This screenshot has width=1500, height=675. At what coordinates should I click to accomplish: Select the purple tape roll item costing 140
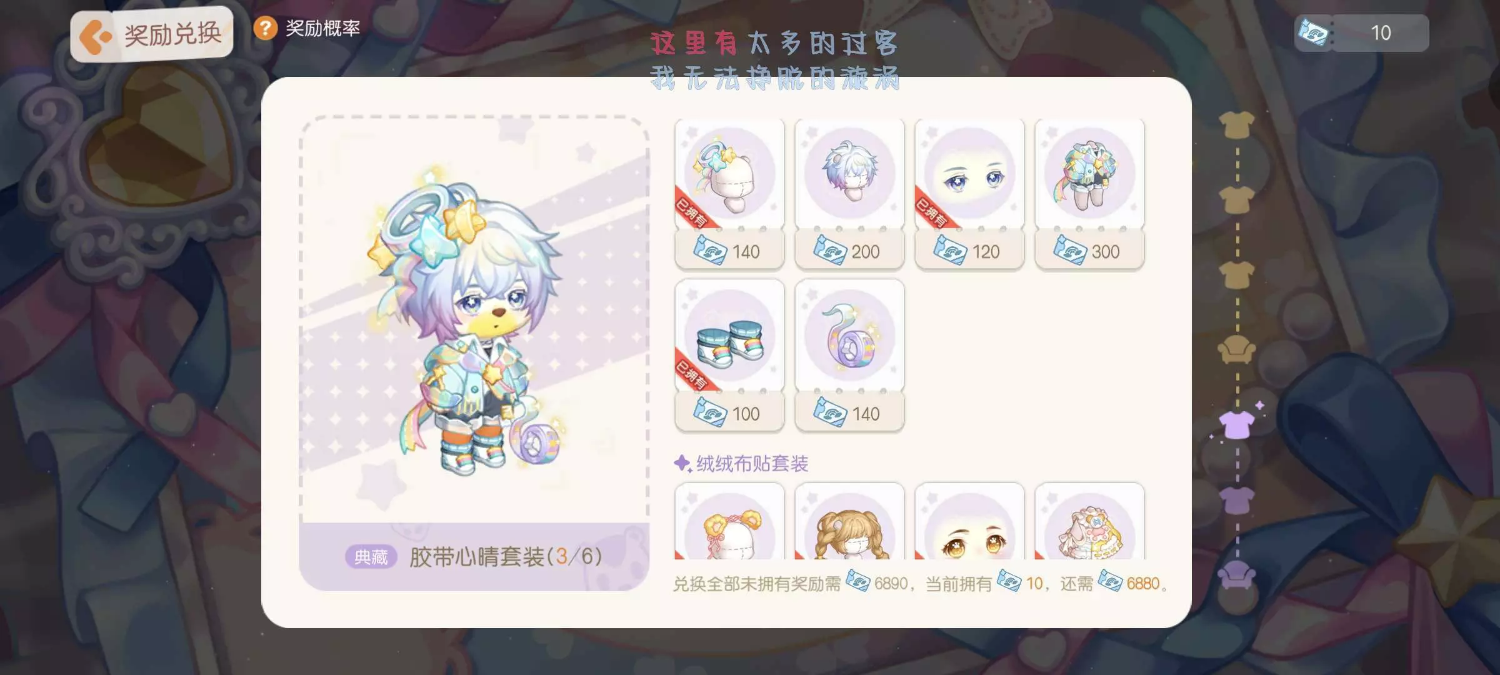coord(849,355)
